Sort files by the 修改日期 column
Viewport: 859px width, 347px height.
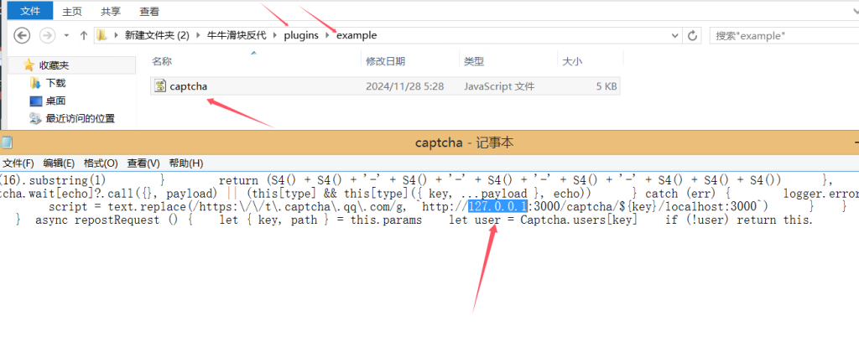coord(386,61)
